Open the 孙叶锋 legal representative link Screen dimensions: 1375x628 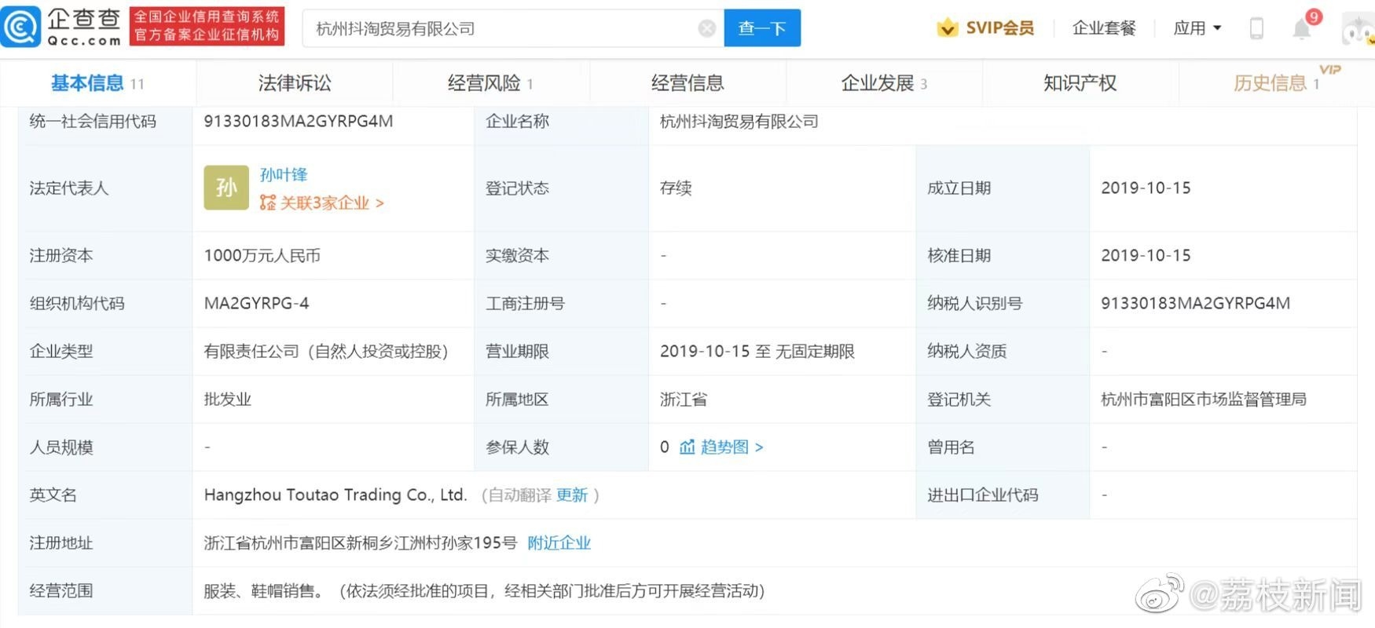coord(284,174)
